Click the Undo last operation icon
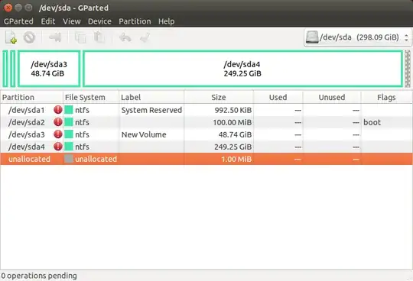Viewport: 413px width, 281px height. tap(125, 37)
